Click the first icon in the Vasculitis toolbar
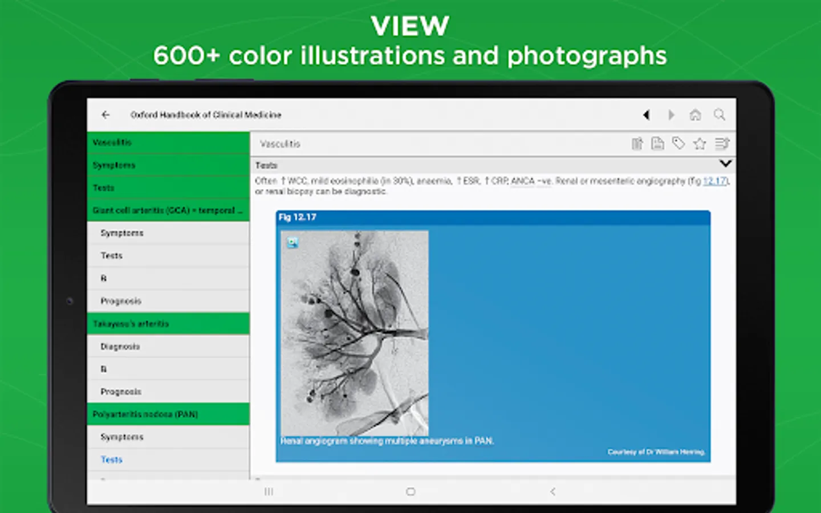 [637, 144]
